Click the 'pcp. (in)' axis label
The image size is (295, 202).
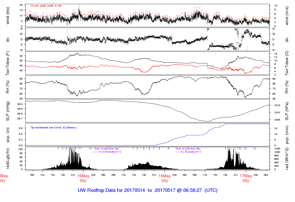7,135
